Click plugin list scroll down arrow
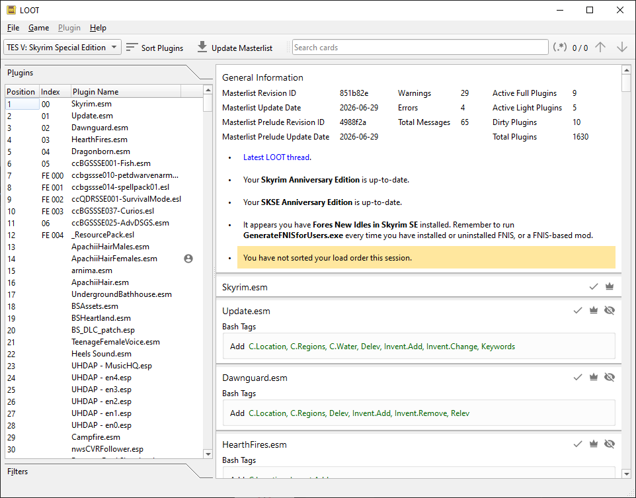The width and height of the screenshot is (636, 498). pos(208,454)
